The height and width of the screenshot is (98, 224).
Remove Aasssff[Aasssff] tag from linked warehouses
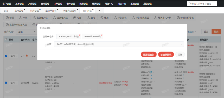point(102,35)
